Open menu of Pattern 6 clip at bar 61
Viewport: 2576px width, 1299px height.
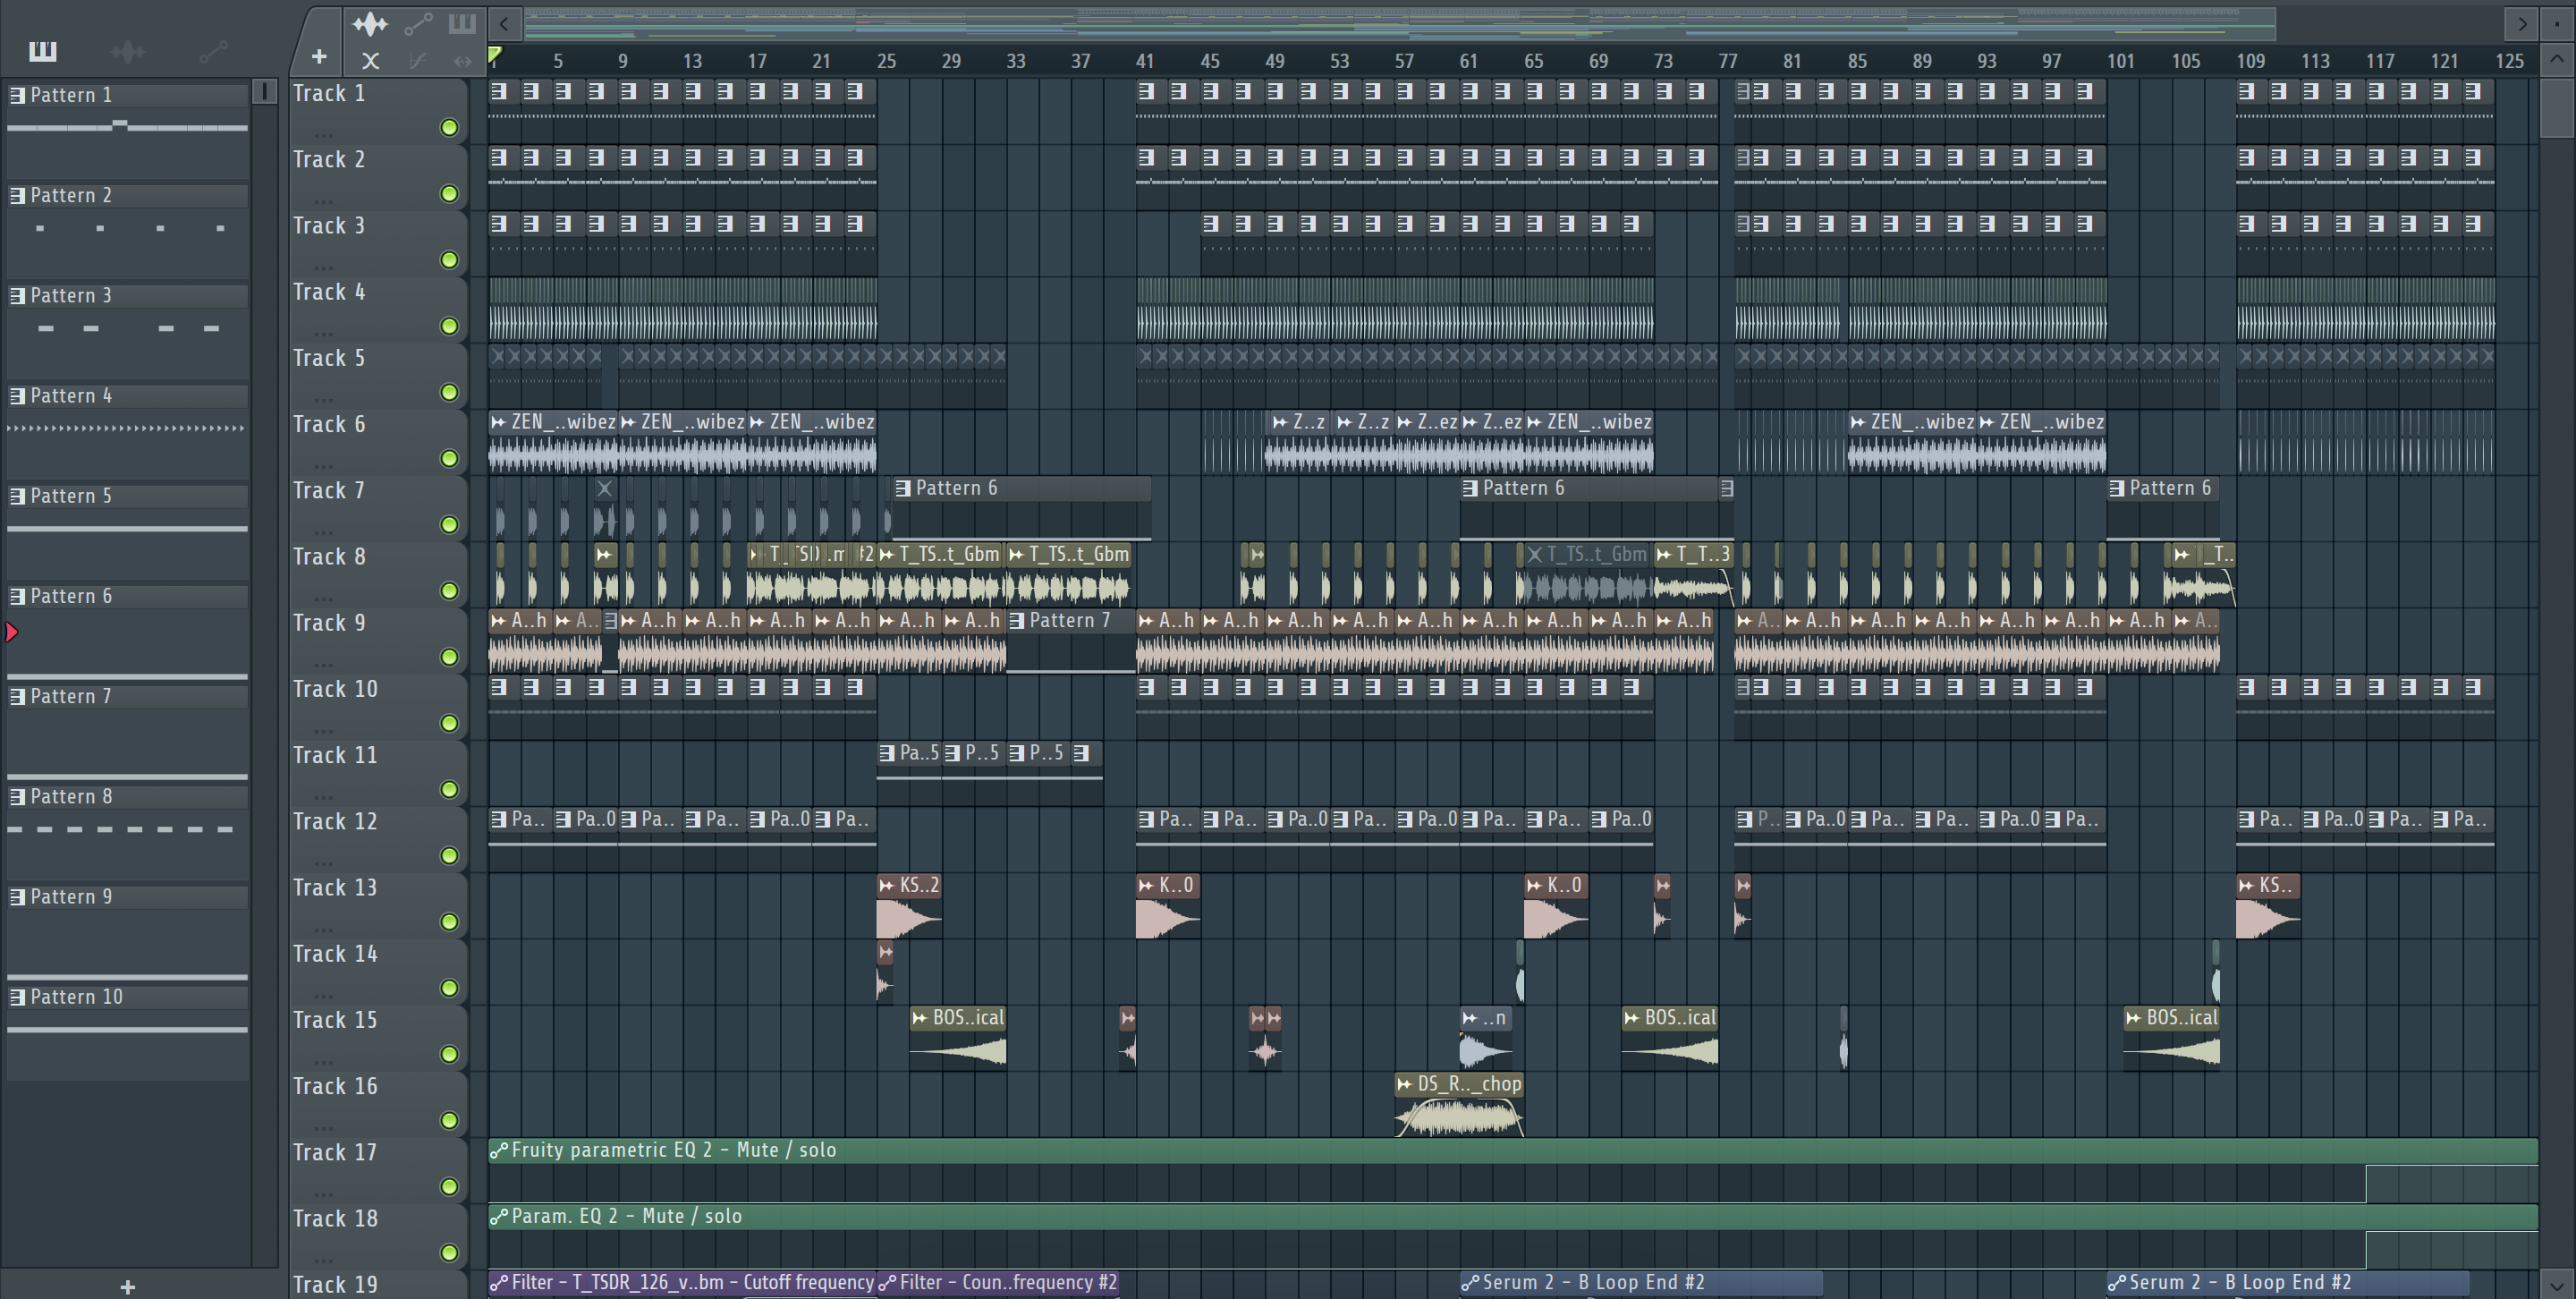point(1469,488)
